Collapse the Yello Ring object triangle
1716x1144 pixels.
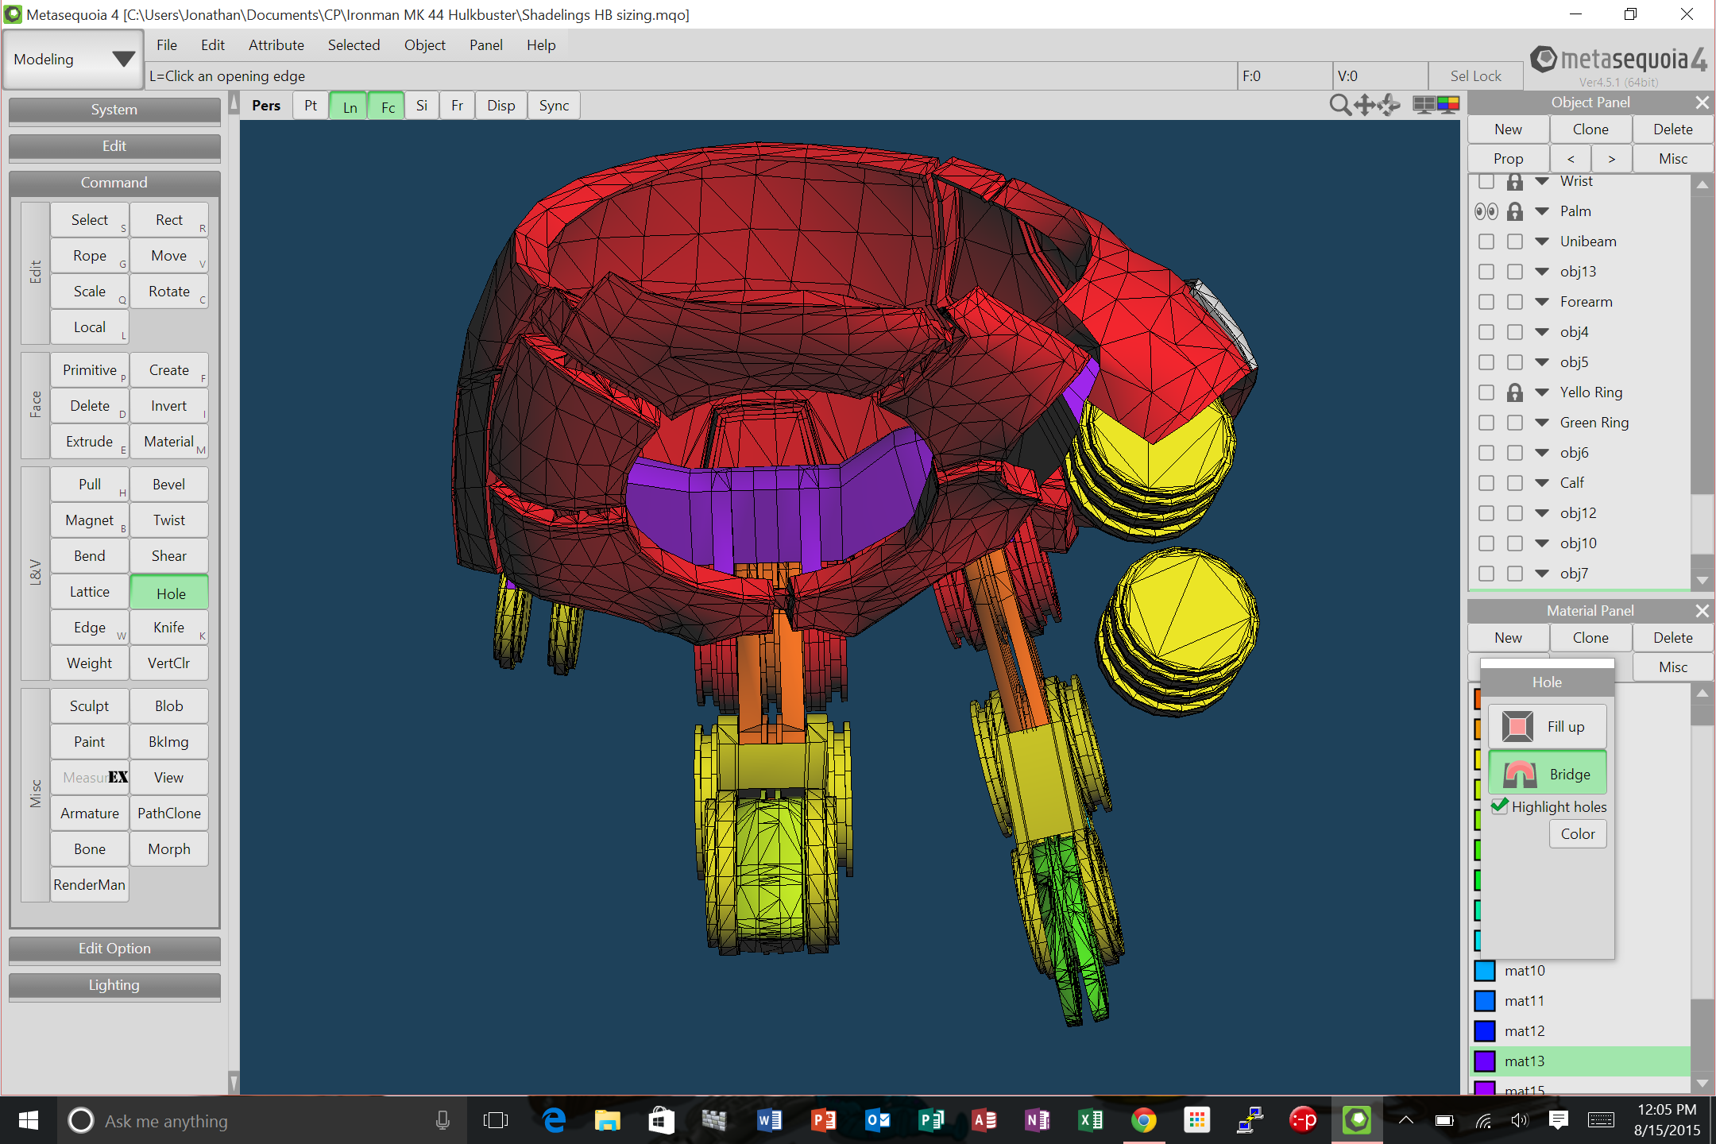tap(1542, 392)
